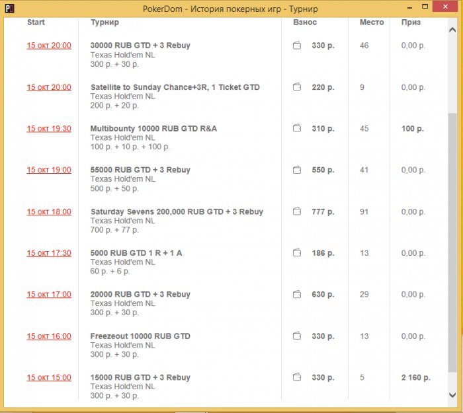Select '5000 RUB GTD 1 R + 1 A' title
This screenshot has height=413, width=463.
click(x=136, y=253)
